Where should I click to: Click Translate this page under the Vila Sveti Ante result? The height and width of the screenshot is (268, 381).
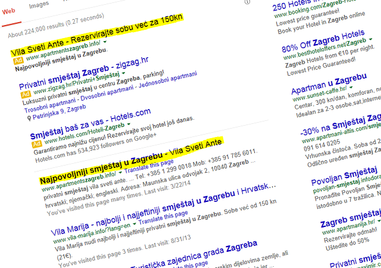pyautogui.click(x=149, y=166)
